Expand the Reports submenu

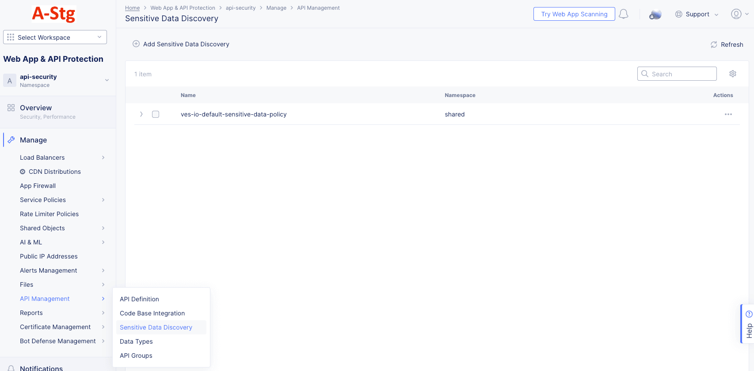[103, 313]
